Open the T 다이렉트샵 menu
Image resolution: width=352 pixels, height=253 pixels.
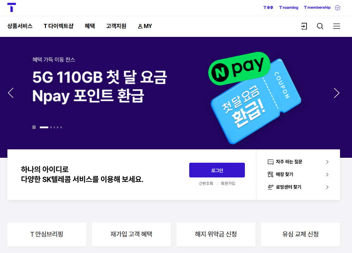(x=58, y=26)
